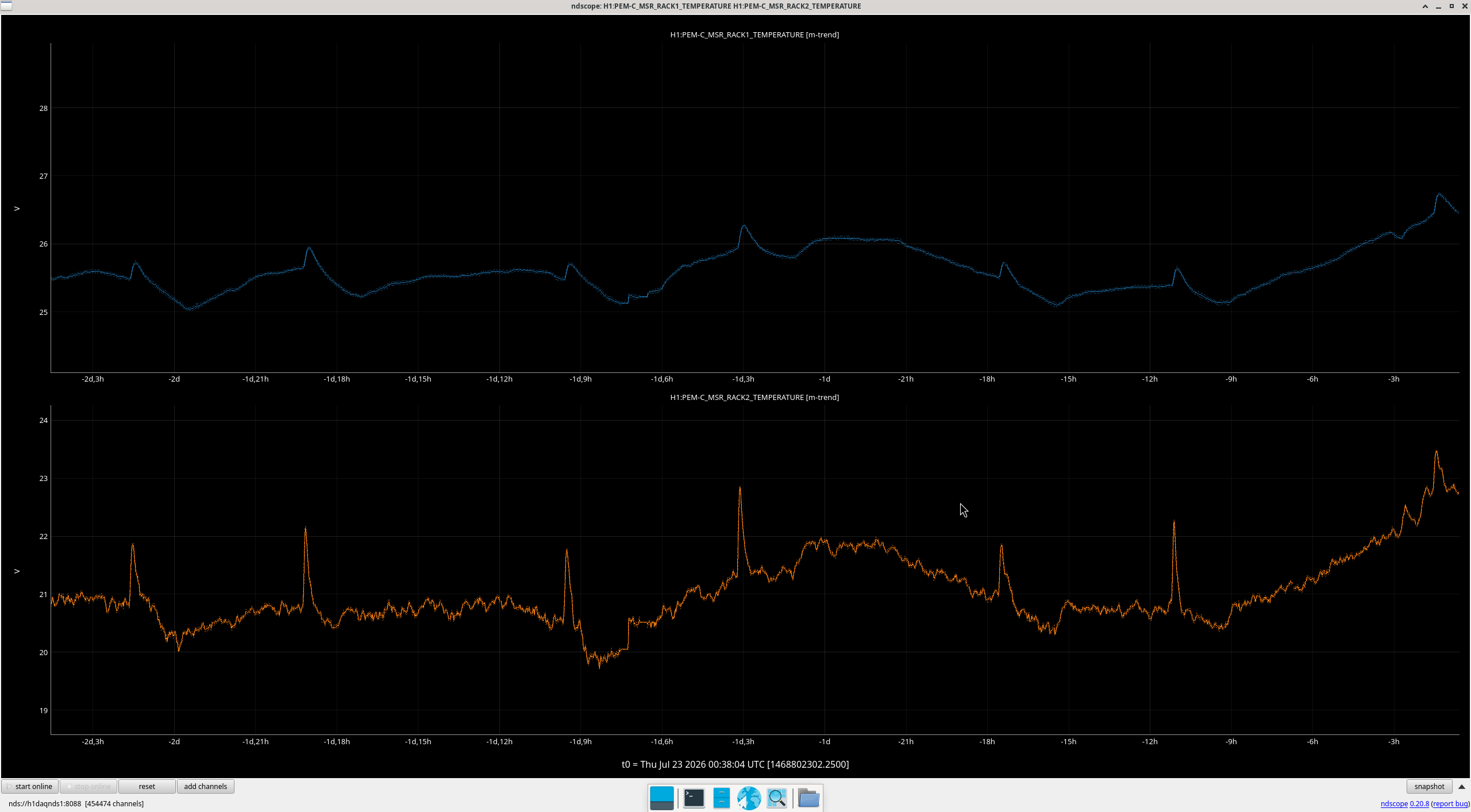
Task: Click the 27 tick on the y-axis
Action: [44, 176]
